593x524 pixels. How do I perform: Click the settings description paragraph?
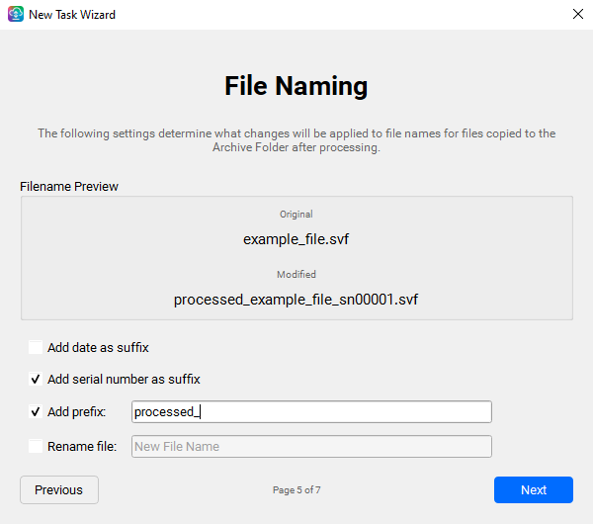[296, 140]
